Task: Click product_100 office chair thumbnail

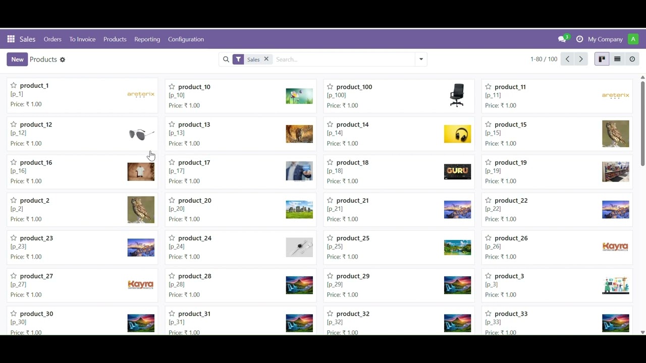Action: [457, 96]
